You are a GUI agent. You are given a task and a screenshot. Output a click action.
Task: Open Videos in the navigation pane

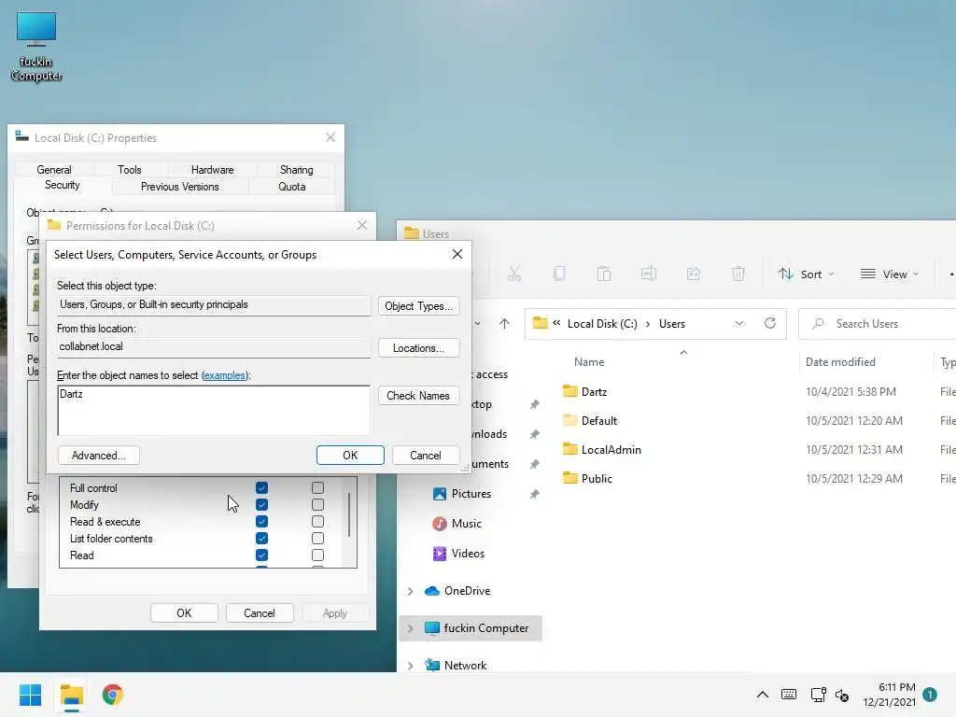[458, 554]
